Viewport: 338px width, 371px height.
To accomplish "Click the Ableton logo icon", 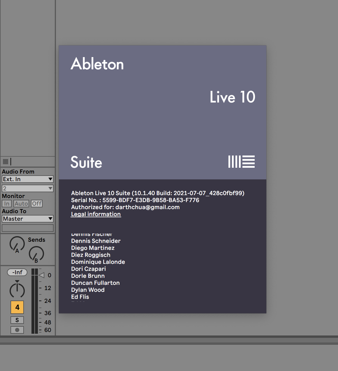I will point(241,162).
